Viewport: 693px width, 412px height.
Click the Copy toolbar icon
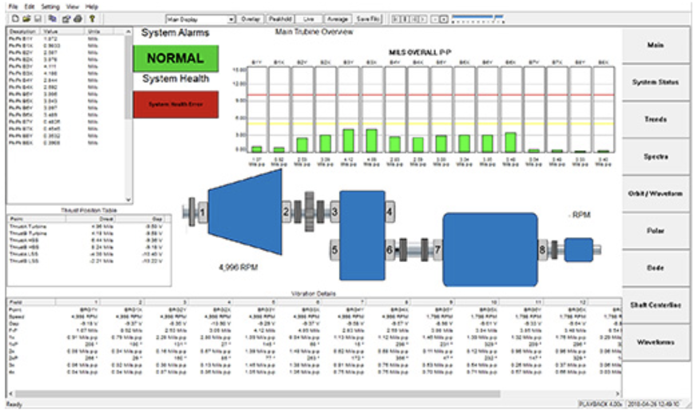point(52,19)
